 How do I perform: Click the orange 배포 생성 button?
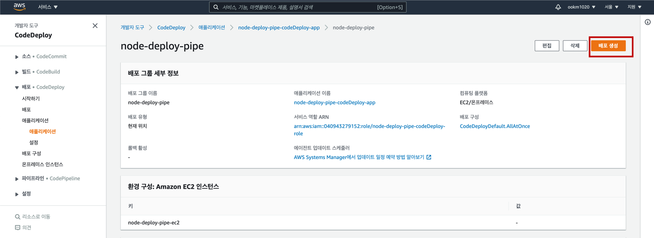point(608,46)
